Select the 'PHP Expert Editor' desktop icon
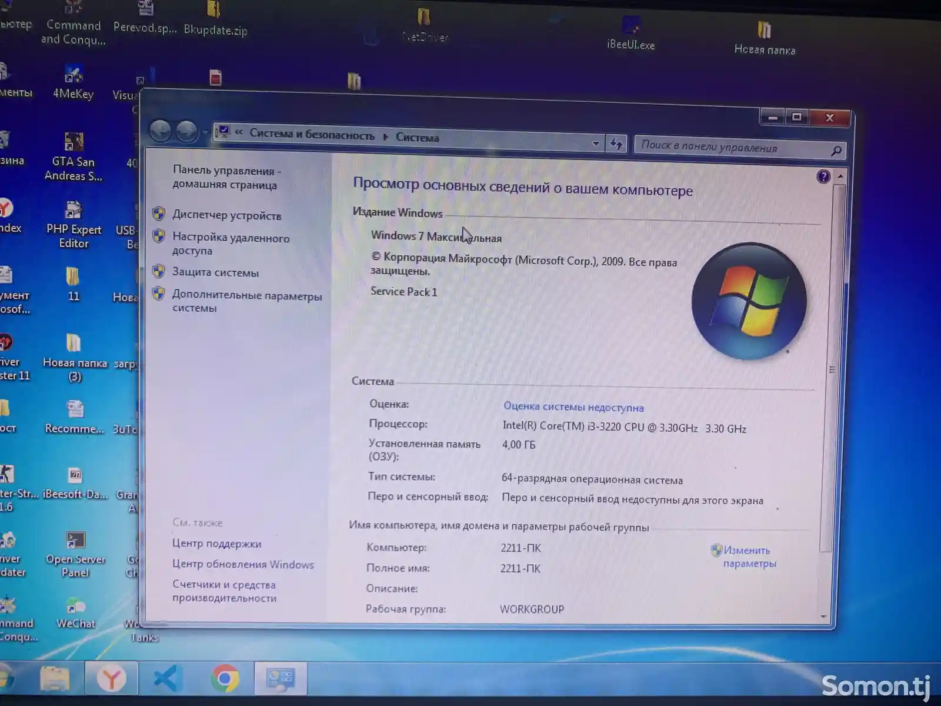Screen dimensions: 941x706 click(x=74, y=225)
